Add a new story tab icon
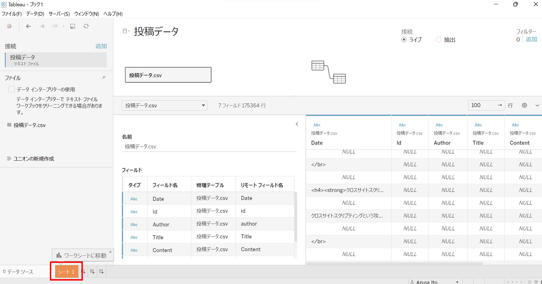Image resolution: width=542 pixels, height=284 pixels. 101,272
